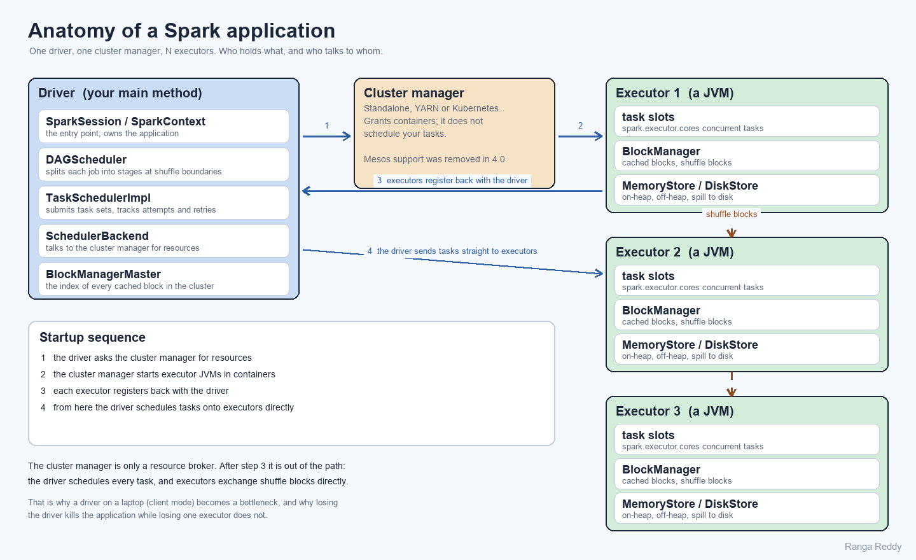Click 'the index of every cached block in the cluster'
The width and height of the screenshot is (916, 560).
[x=130, y=286]
